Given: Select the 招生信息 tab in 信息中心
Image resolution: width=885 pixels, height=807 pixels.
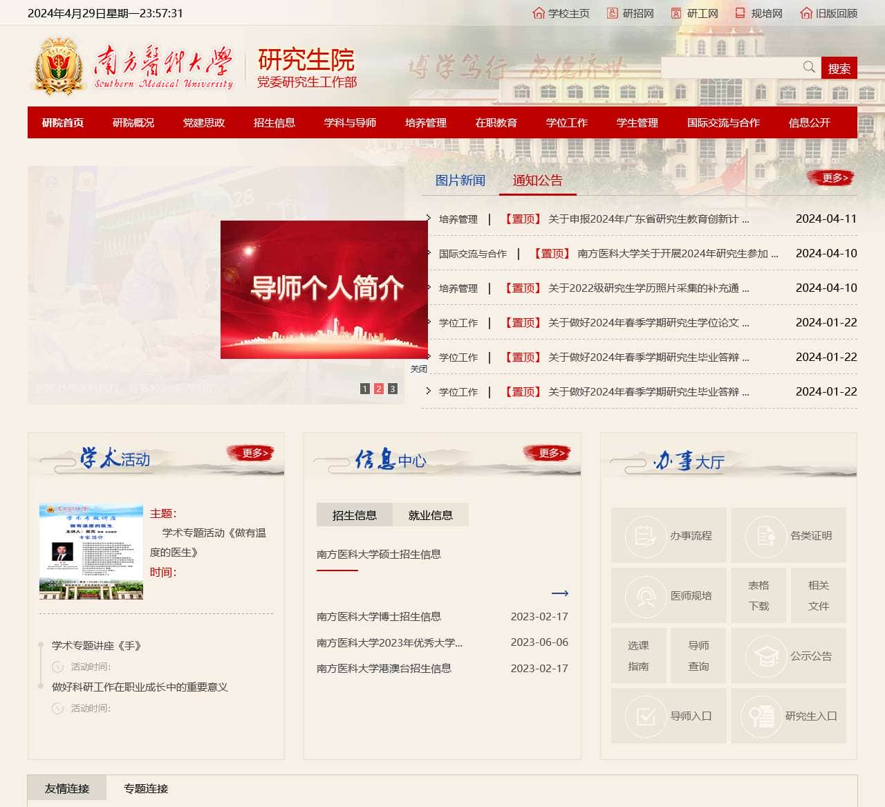Looking at the screenshot, I should pyautogui.click(x=355, y=515).
